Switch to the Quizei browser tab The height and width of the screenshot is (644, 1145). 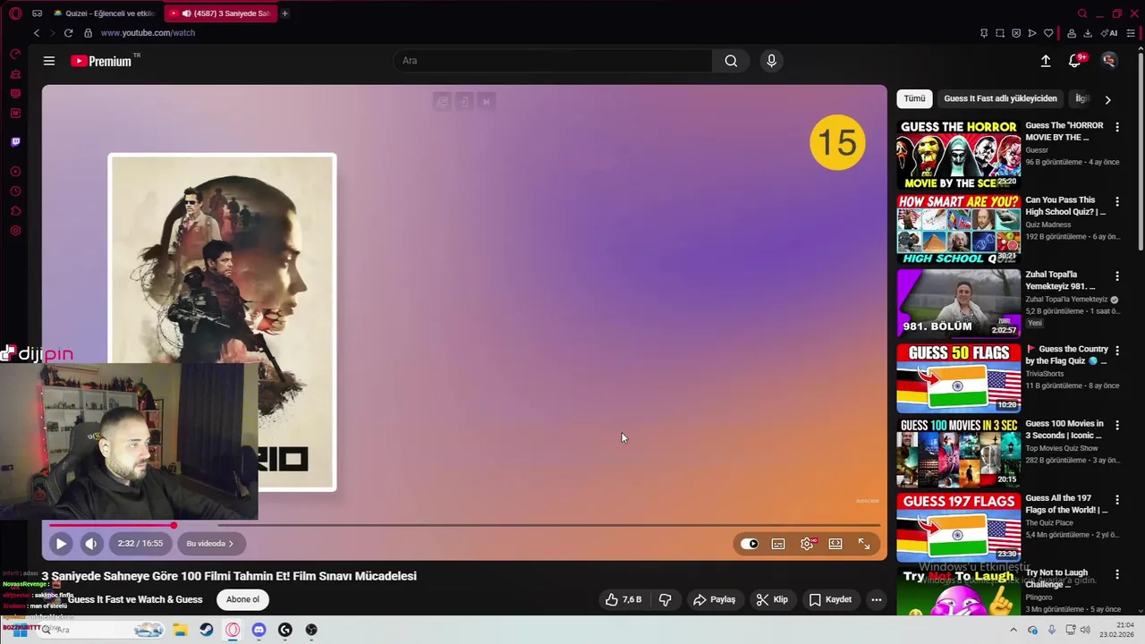coord(105,13)
